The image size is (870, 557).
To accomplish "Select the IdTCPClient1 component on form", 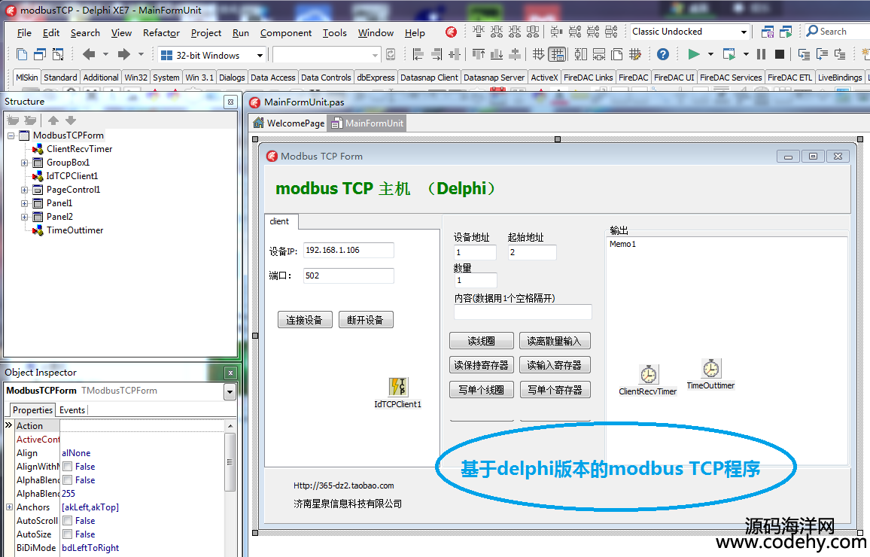I will (x=398, y=387).
